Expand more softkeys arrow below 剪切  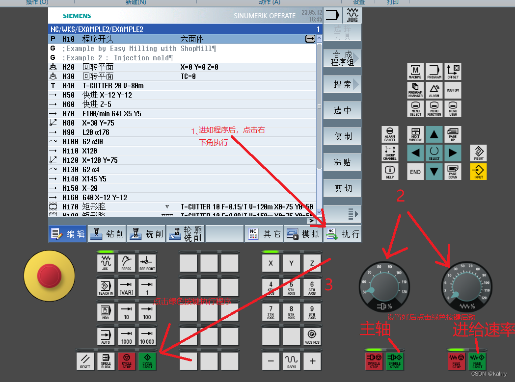pos(342,214)
